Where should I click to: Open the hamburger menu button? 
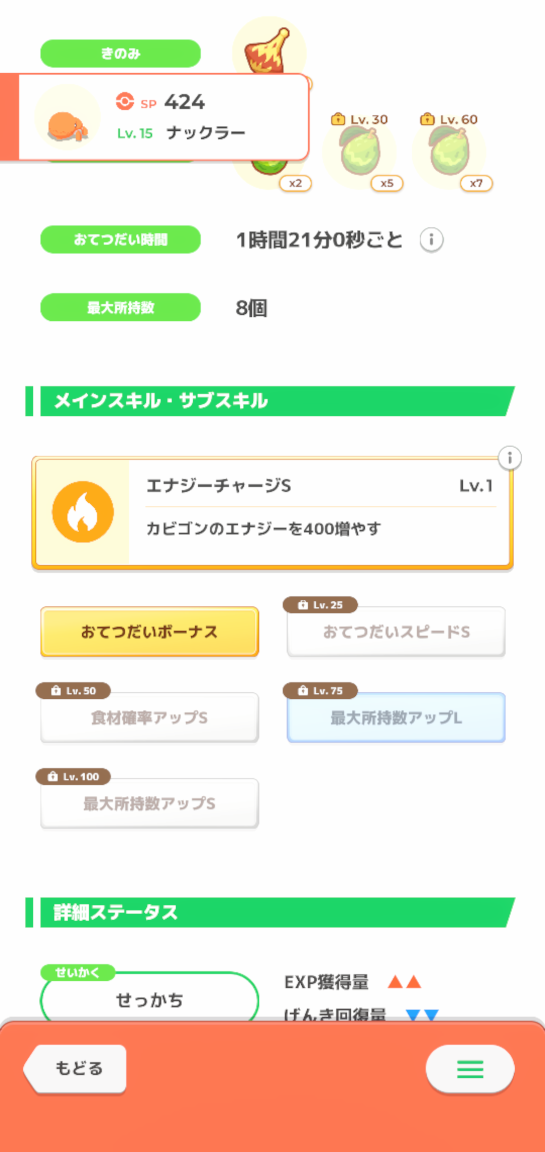click(470, 1069)
